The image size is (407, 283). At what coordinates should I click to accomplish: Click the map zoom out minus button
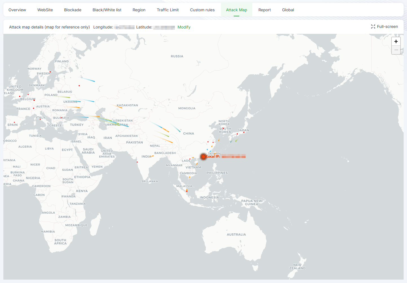point(396,50)
